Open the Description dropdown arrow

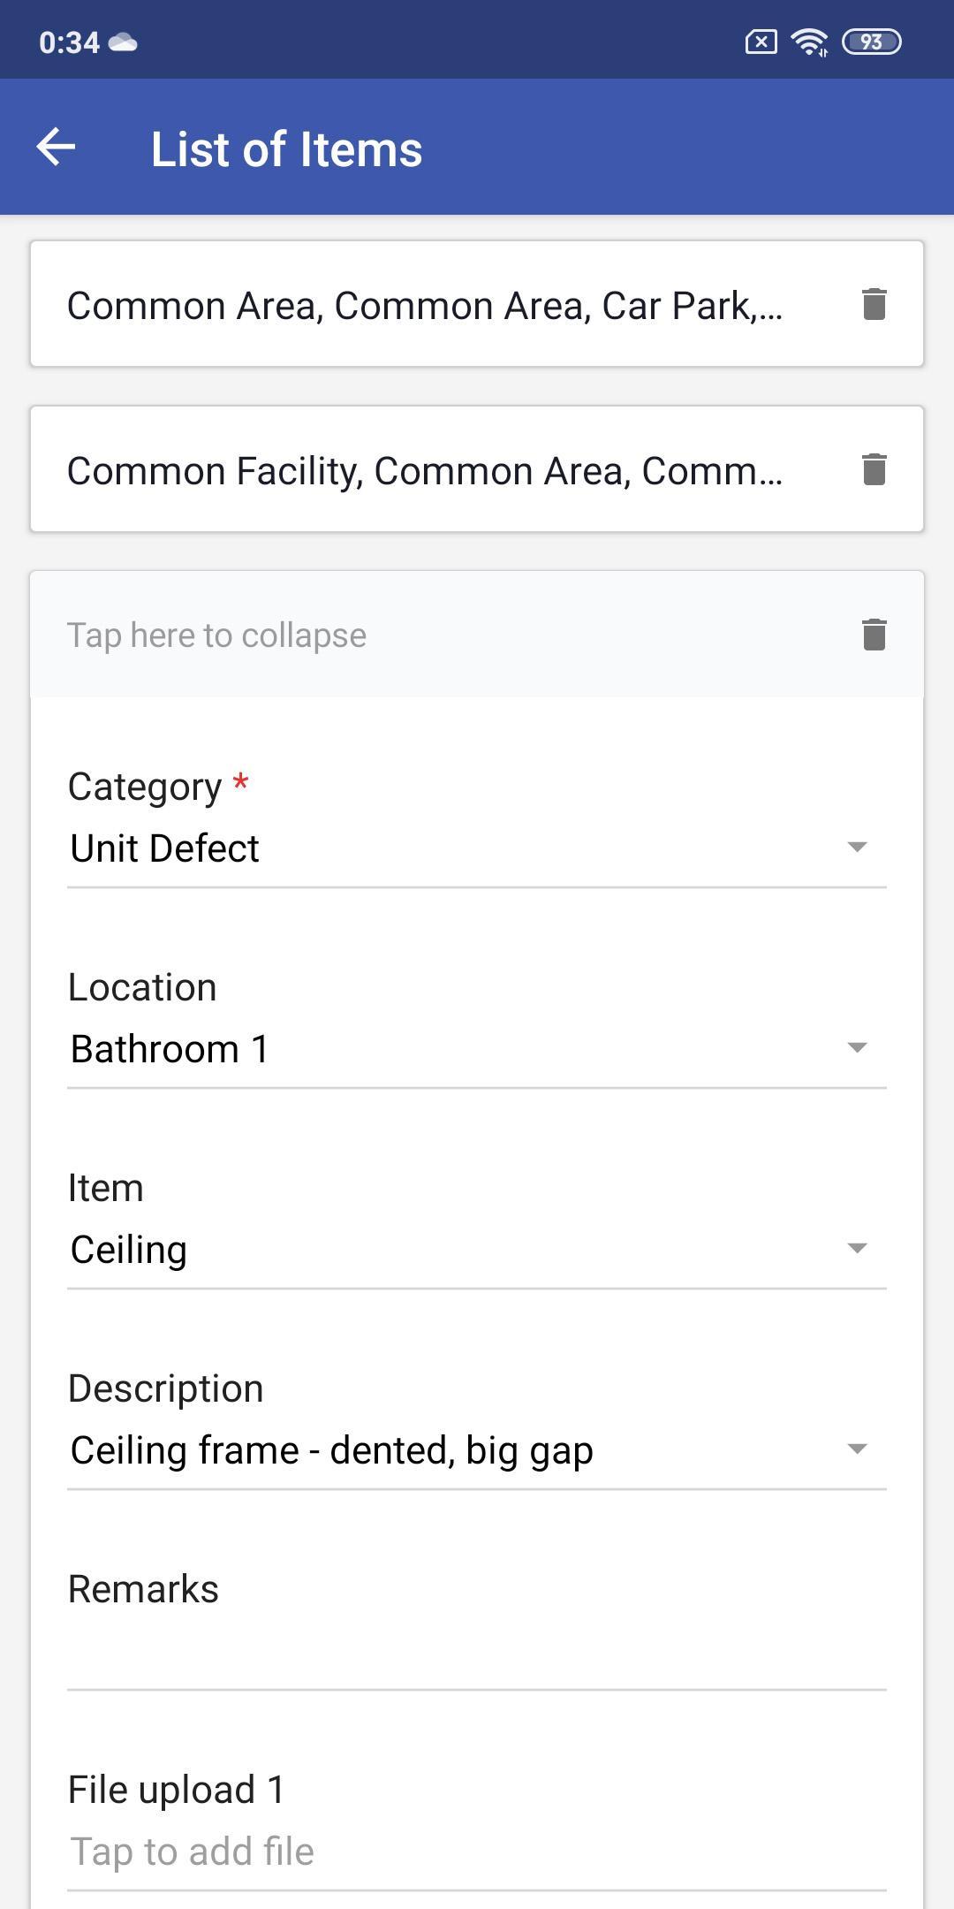[857, 1449]
